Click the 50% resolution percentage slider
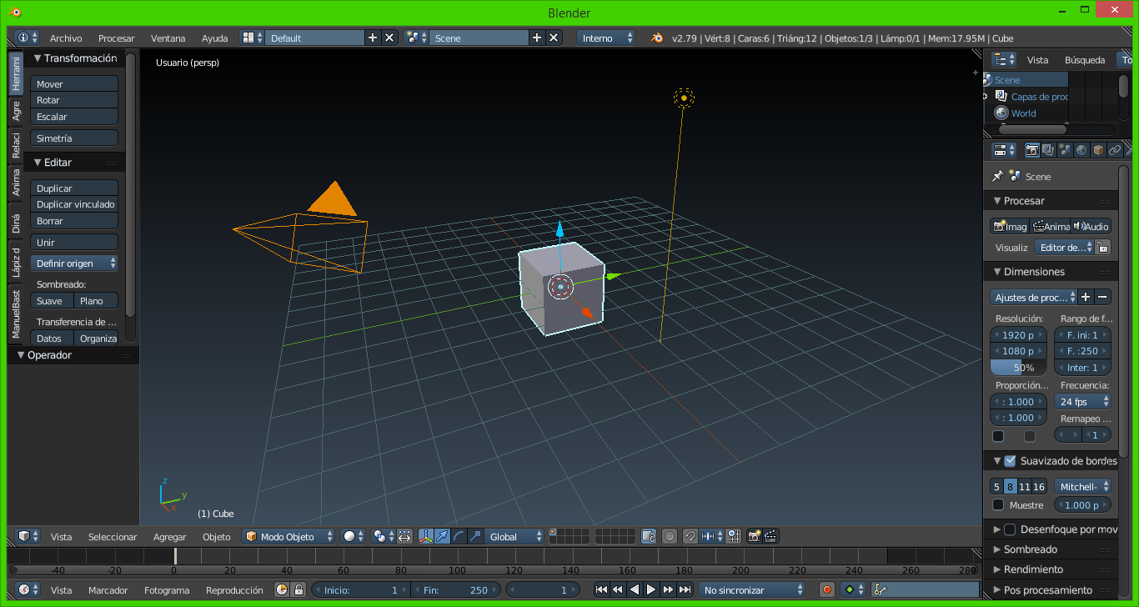This screenshot has width=1139, height=607. click(1018, 368)
